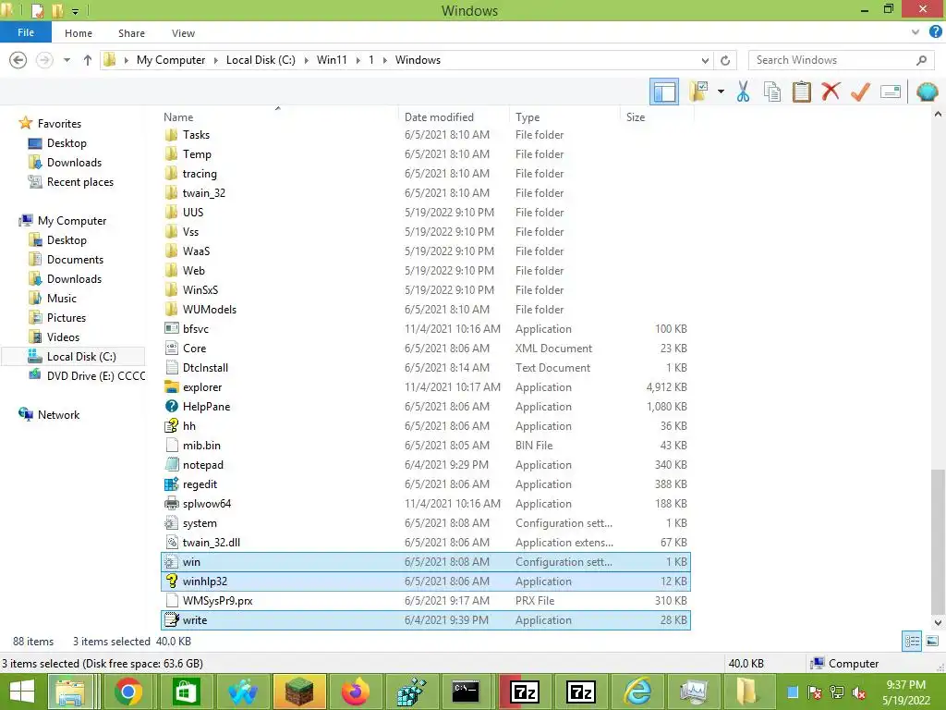
Task: Click the rename card icon
Action: click(x=891, y=92)
